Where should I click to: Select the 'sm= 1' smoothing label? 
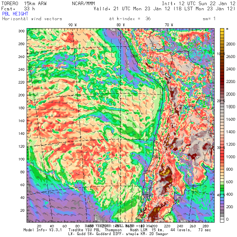click(x=209, y=19)
